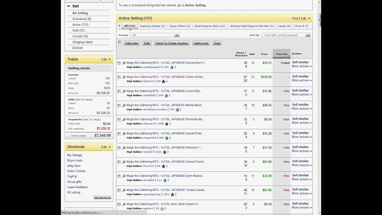382x215 pixels.
Task: Open Edit dropdown in Active Selling header
Action: coord(305,19)
